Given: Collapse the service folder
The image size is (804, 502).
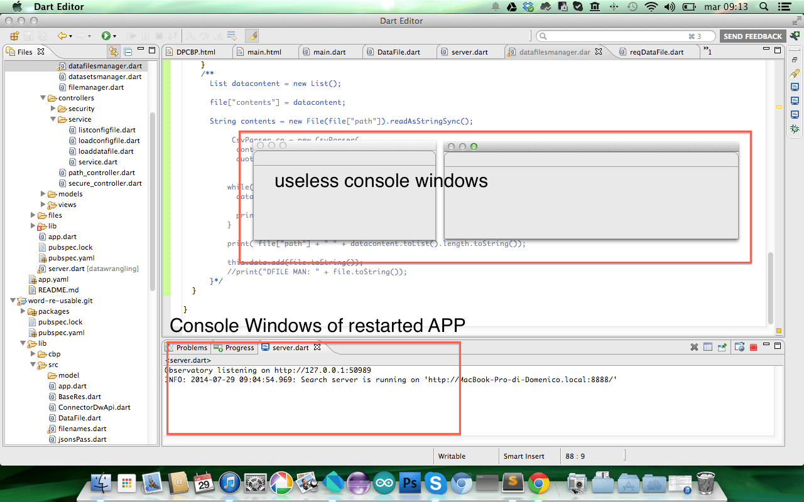Looking at the screenshot, I should pyautogui.click(x=53, y=119).
